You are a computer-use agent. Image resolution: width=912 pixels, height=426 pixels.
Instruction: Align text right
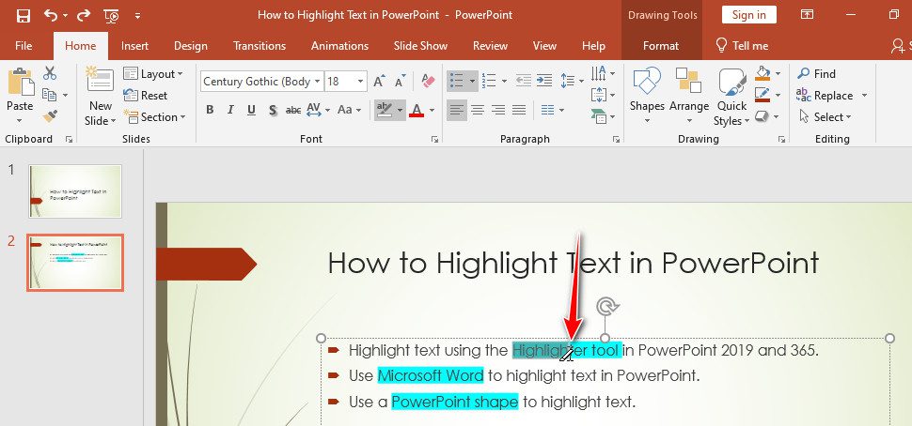498,110
